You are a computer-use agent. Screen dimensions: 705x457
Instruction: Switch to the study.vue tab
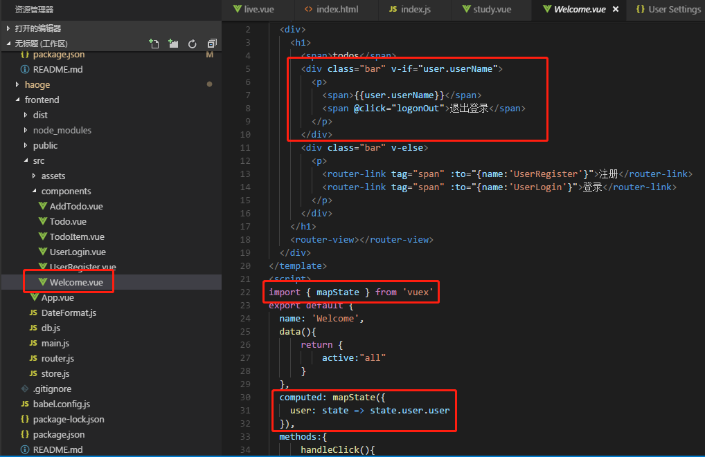(492, 10)
